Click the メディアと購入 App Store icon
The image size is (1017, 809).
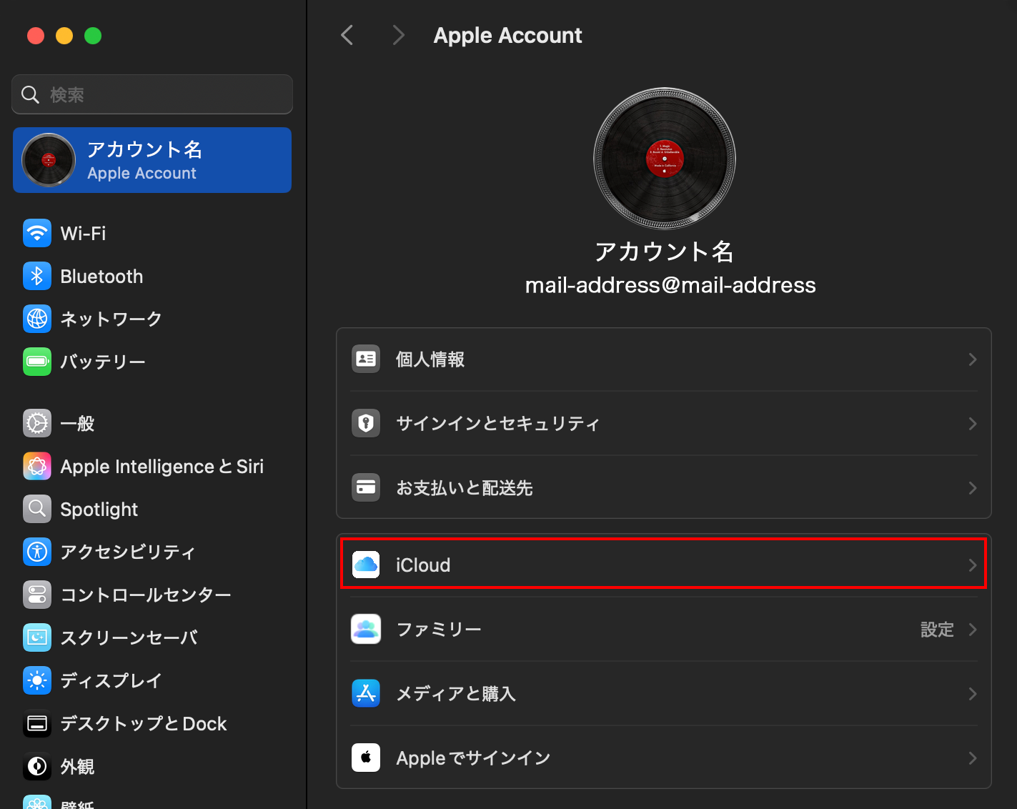366,693
